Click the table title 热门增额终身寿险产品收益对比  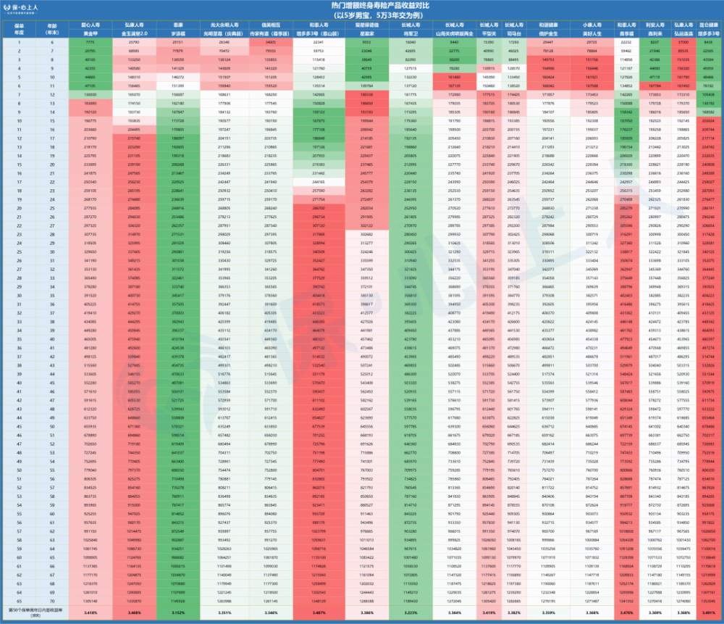coord(380,6)
